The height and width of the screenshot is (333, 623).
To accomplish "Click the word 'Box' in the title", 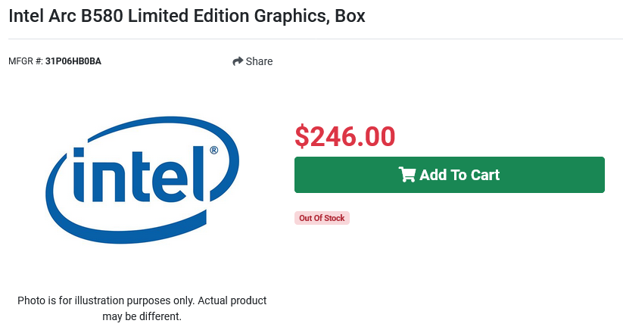I will pyautogui.click(x=350, y=15).
